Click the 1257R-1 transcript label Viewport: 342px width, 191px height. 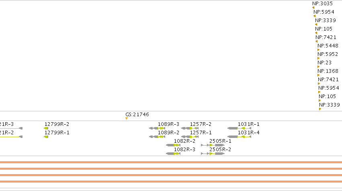coord(201,133)
